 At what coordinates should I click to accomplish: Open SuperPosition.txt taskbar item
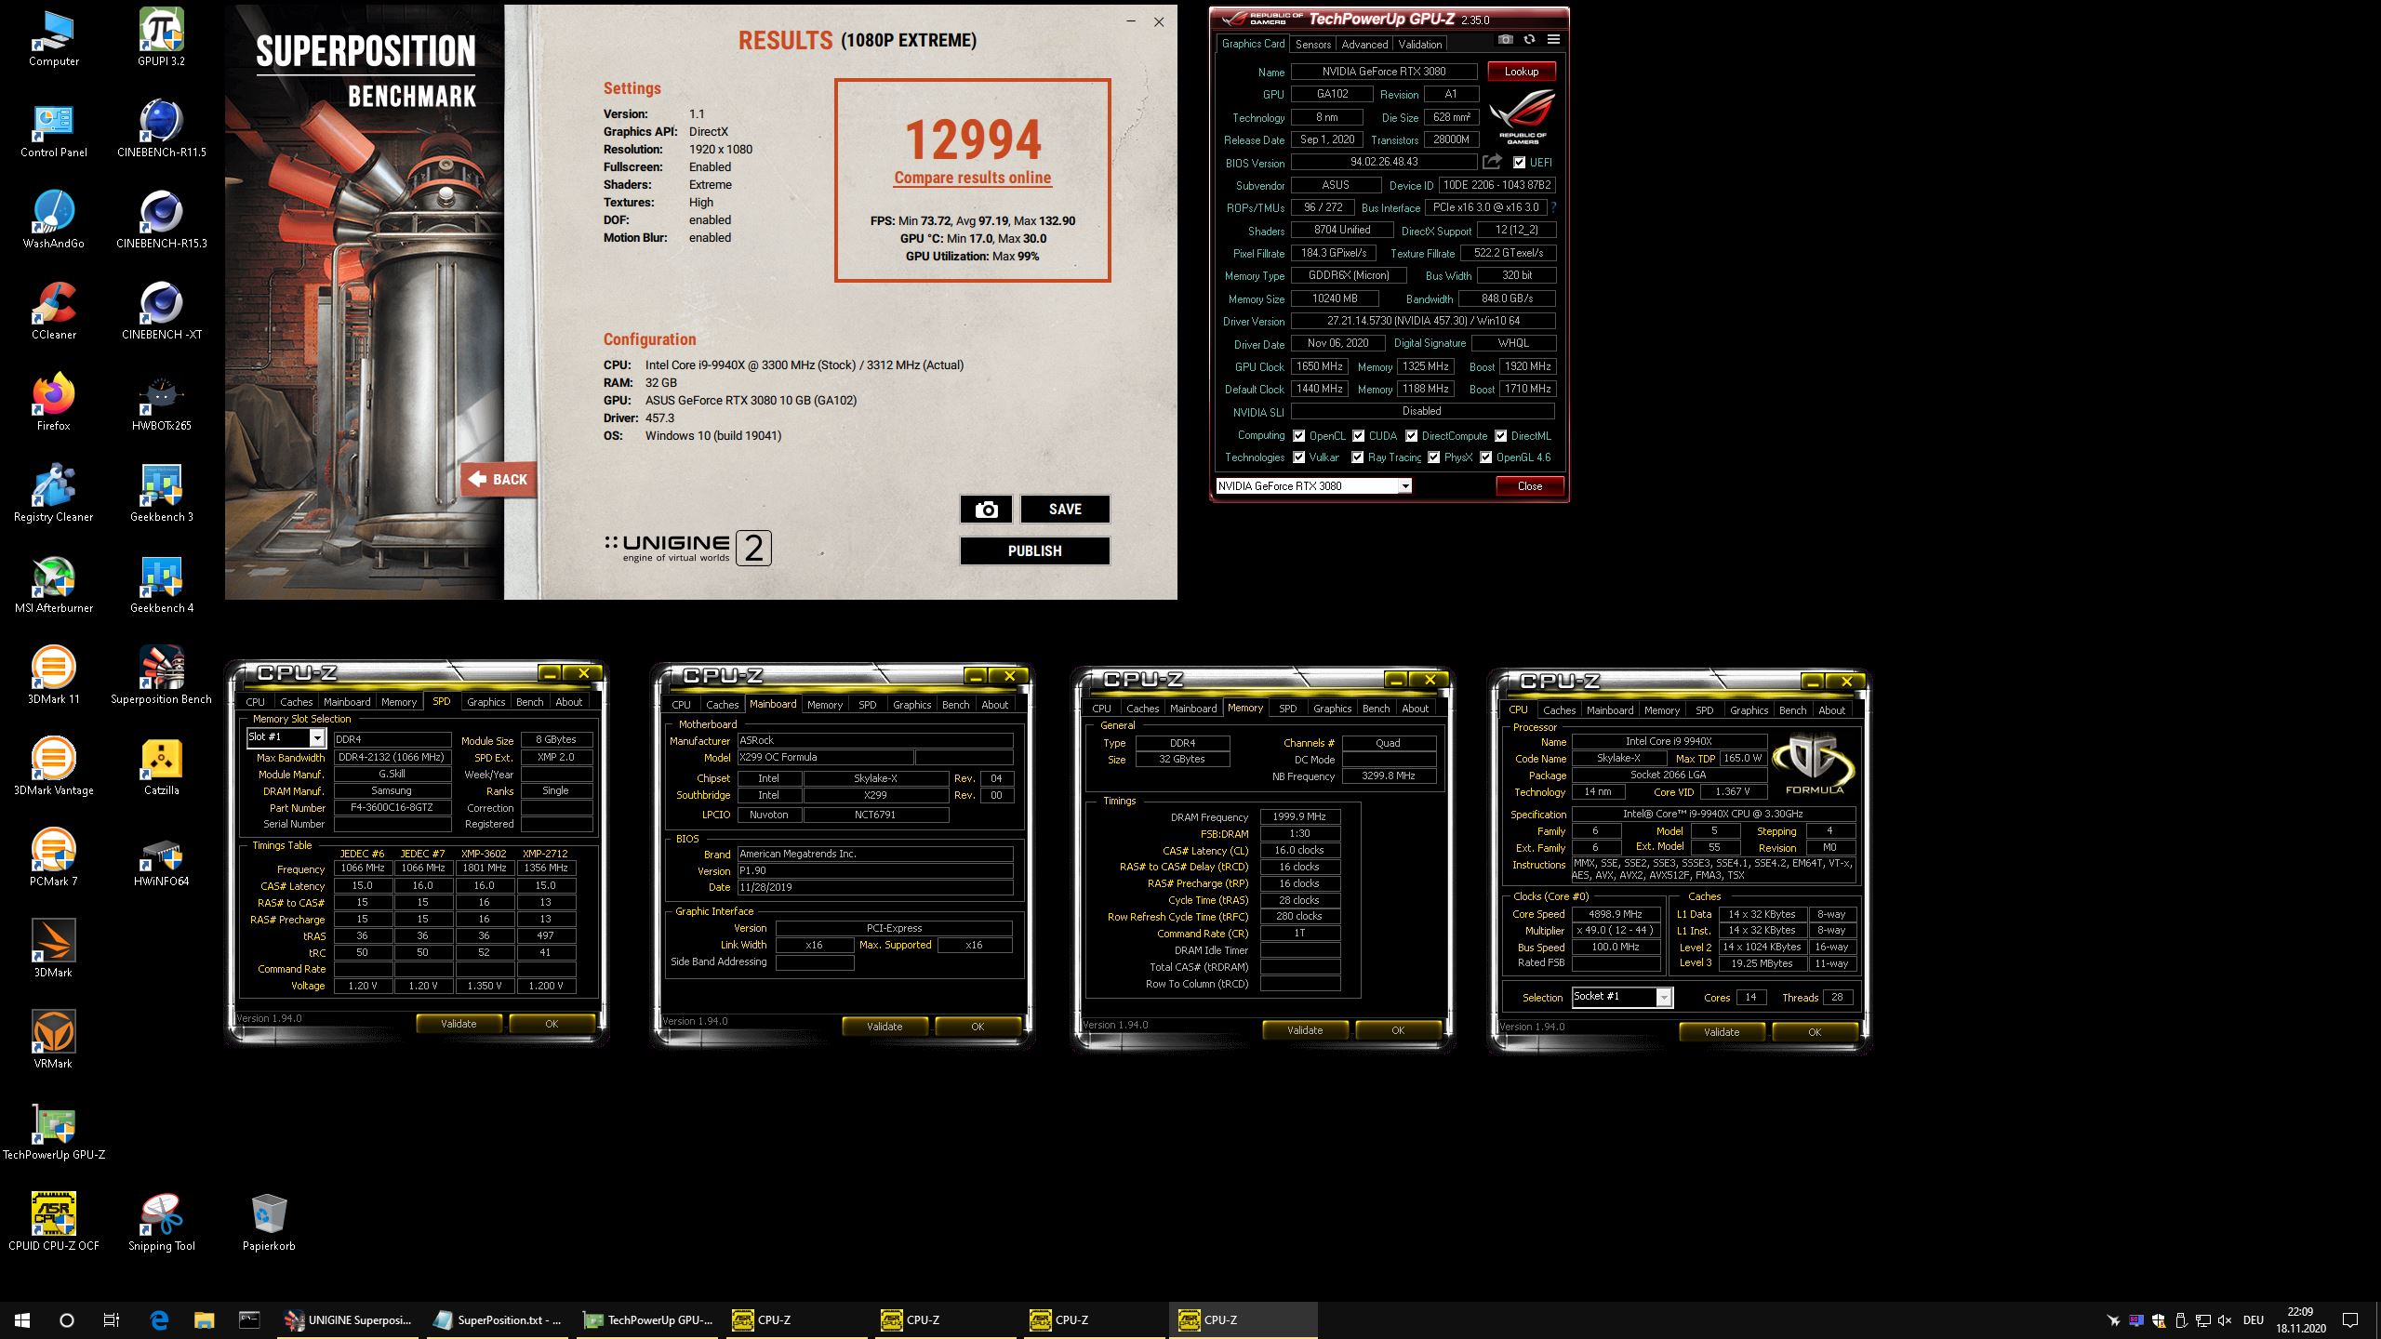pos(499,1319)
